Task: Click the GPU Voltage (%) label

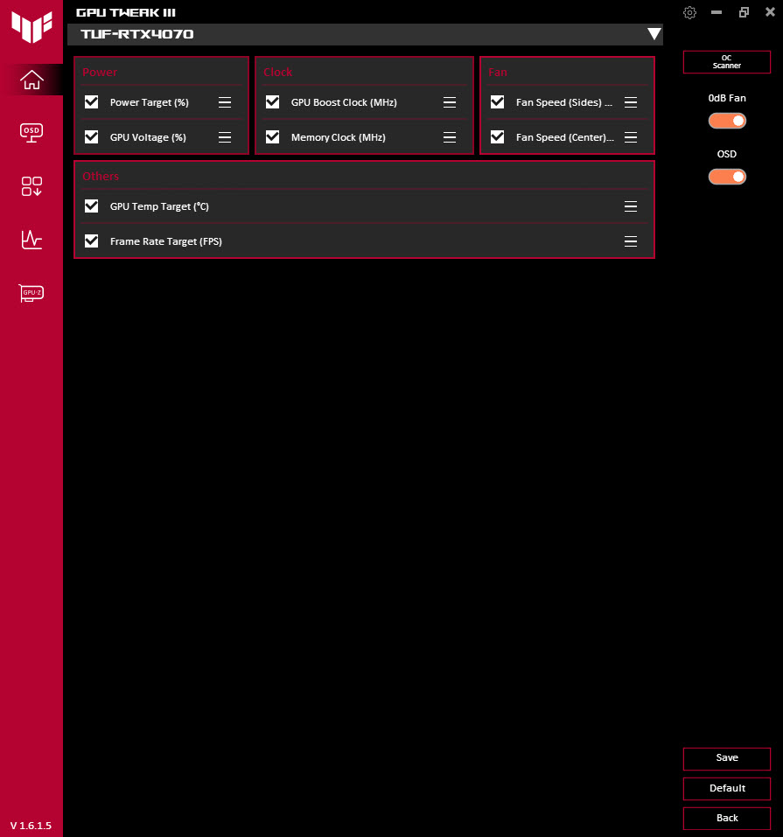Action: click(148, 137)
